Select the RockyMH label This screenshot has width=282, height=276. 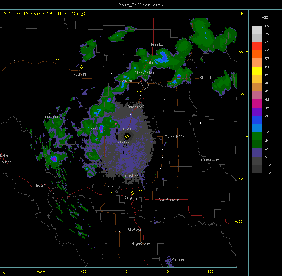[80, 74]
